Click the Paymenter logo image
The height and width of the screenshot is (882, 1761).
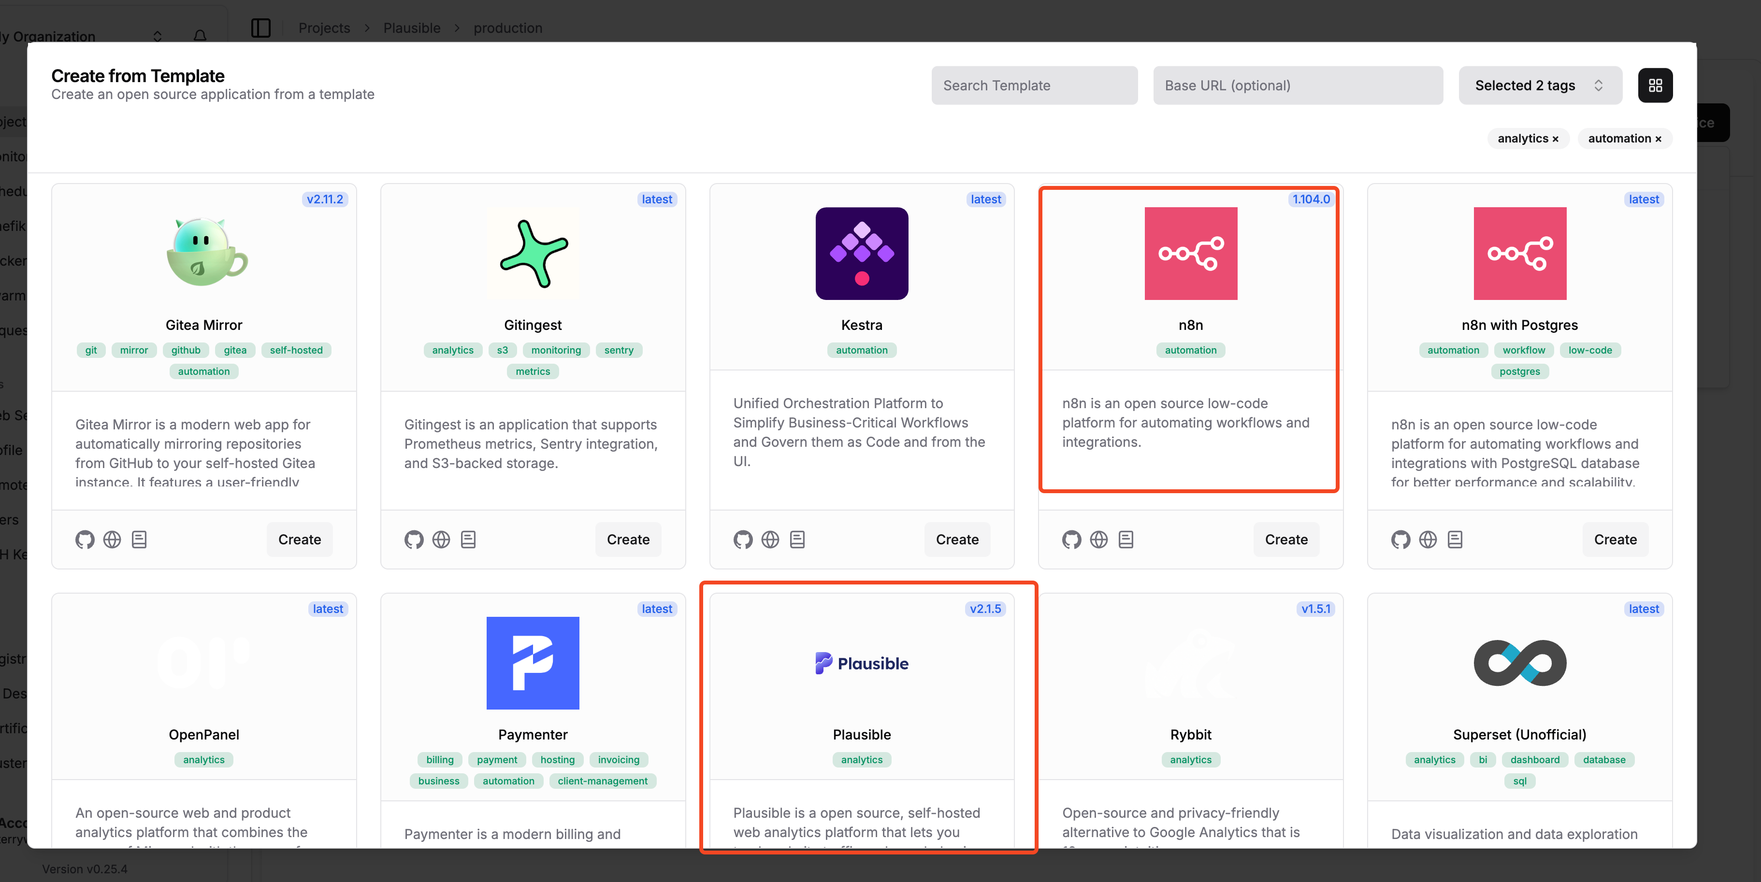click(x=533, y=663)
